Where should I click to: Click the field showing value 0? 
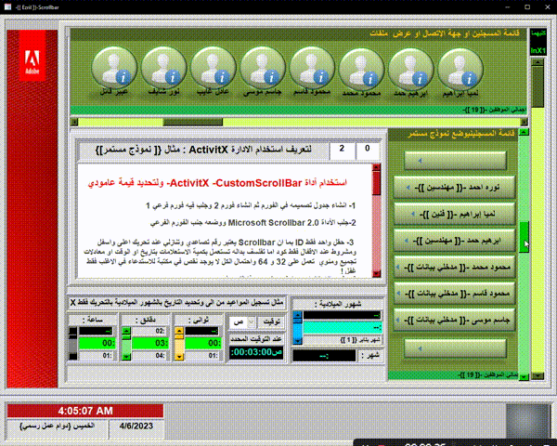pos(368,151)
